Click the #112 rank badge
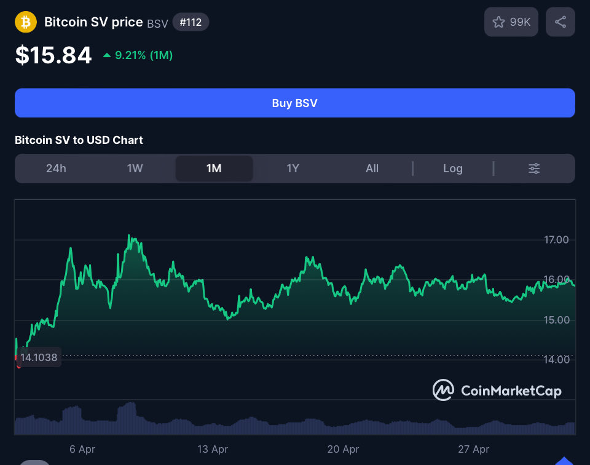The image size is (590, 465). click(x=191, y=22)
